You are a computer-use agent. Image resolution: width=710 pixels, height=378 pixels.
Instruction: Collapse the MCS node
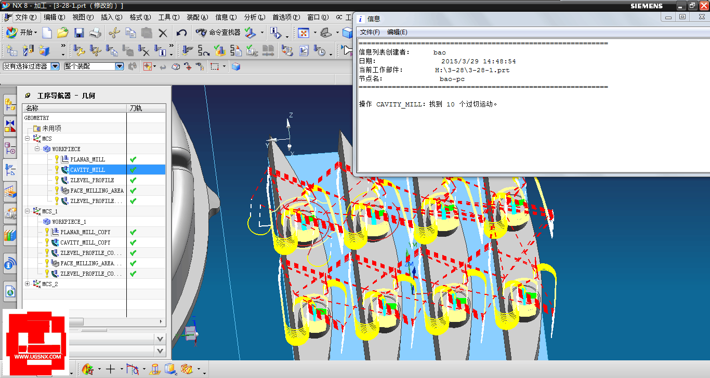pyautogui.click(x=28, y=139)
